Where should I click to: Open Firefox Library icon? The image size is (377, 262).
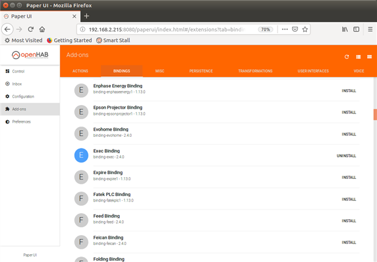pos(345,29)
